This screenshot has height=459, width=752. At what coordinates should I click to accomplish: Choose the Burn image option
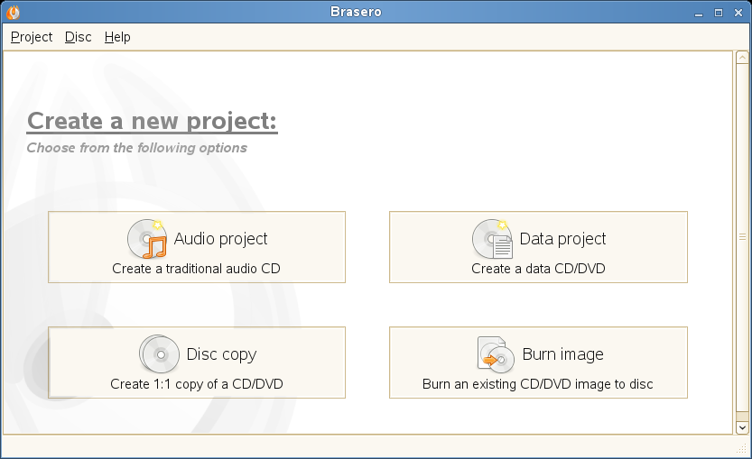[x=539, y=363]
